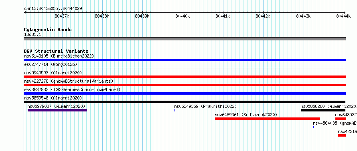Click the 80440k ruler tick label
This screenshot has width=357, height=151.
[x=183, y=16]
